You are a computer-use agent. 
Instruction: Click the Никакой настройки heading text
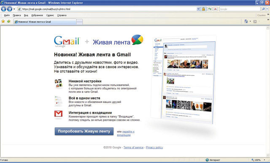(85, 81)
